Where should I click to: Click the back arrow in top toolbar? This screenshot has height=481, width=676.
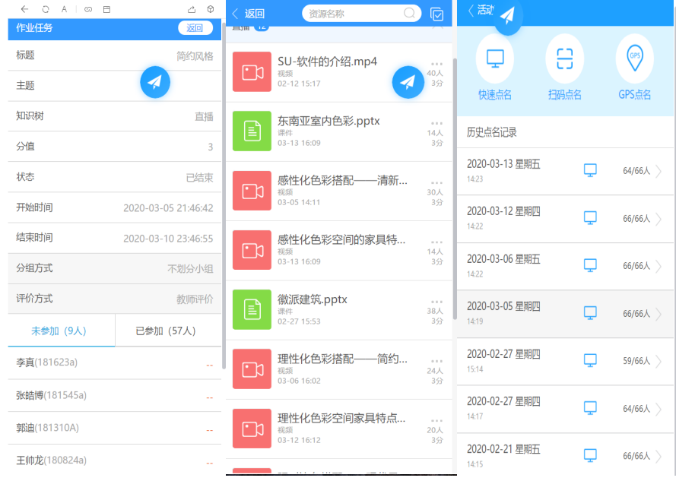24,9
